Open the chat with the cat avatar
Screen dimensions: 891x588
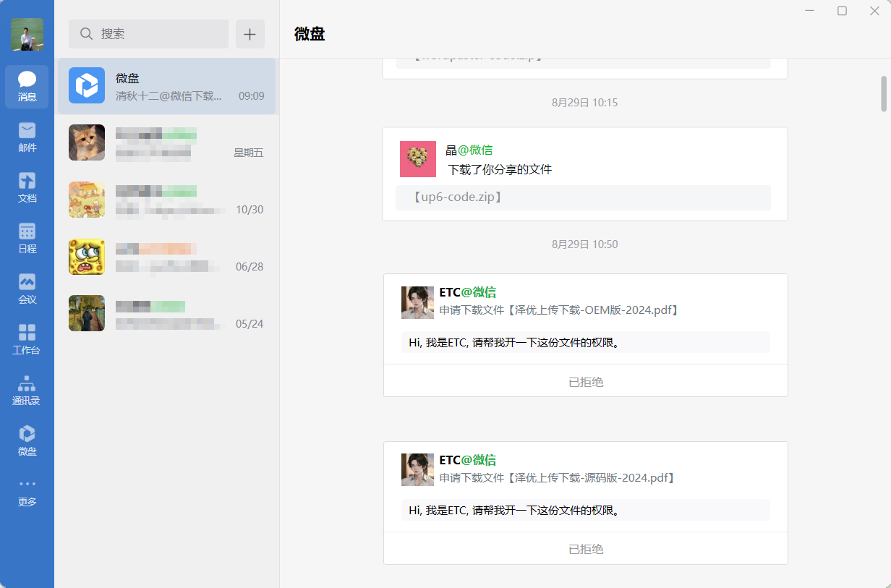tap(166, 142)
